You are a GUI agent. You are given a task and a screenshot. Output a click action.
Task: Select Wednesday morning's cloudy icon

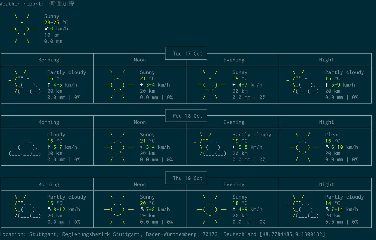[25, 147]
